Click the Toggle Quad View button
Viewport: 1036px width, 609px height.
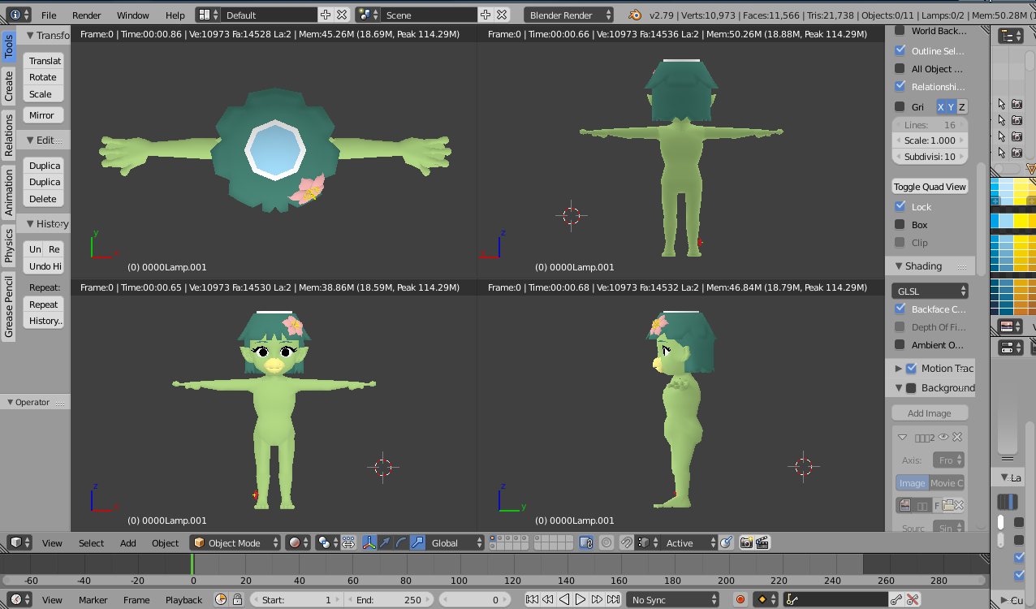930,187
